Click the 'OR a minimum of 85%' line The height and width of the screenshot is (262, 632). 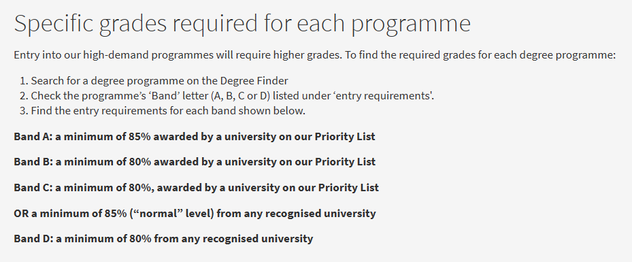click(195, 213)
